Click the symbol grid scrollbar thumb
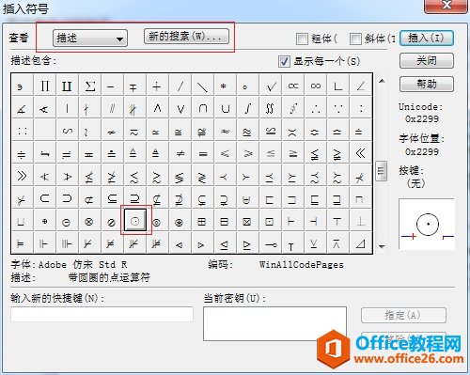The width and height of the screenshot is (470, 375). 382,171
